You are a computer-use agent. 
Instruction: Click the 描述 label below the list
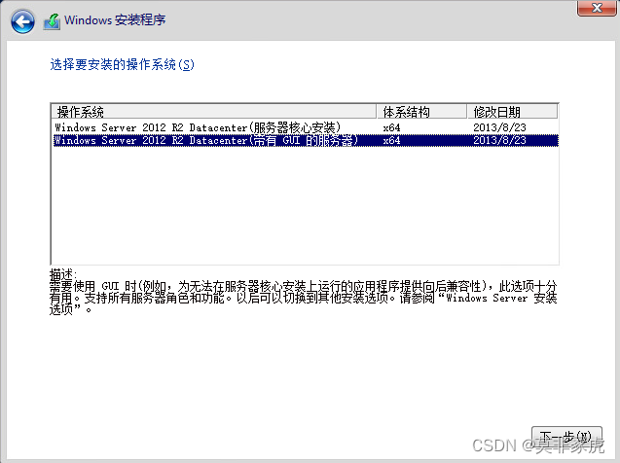click(63, 274)
